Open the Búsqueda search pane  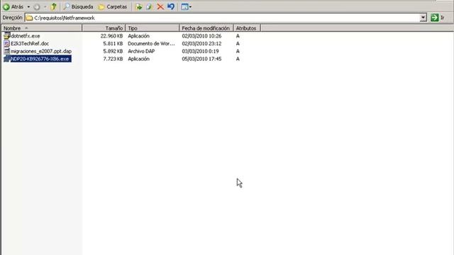(79, 6)
